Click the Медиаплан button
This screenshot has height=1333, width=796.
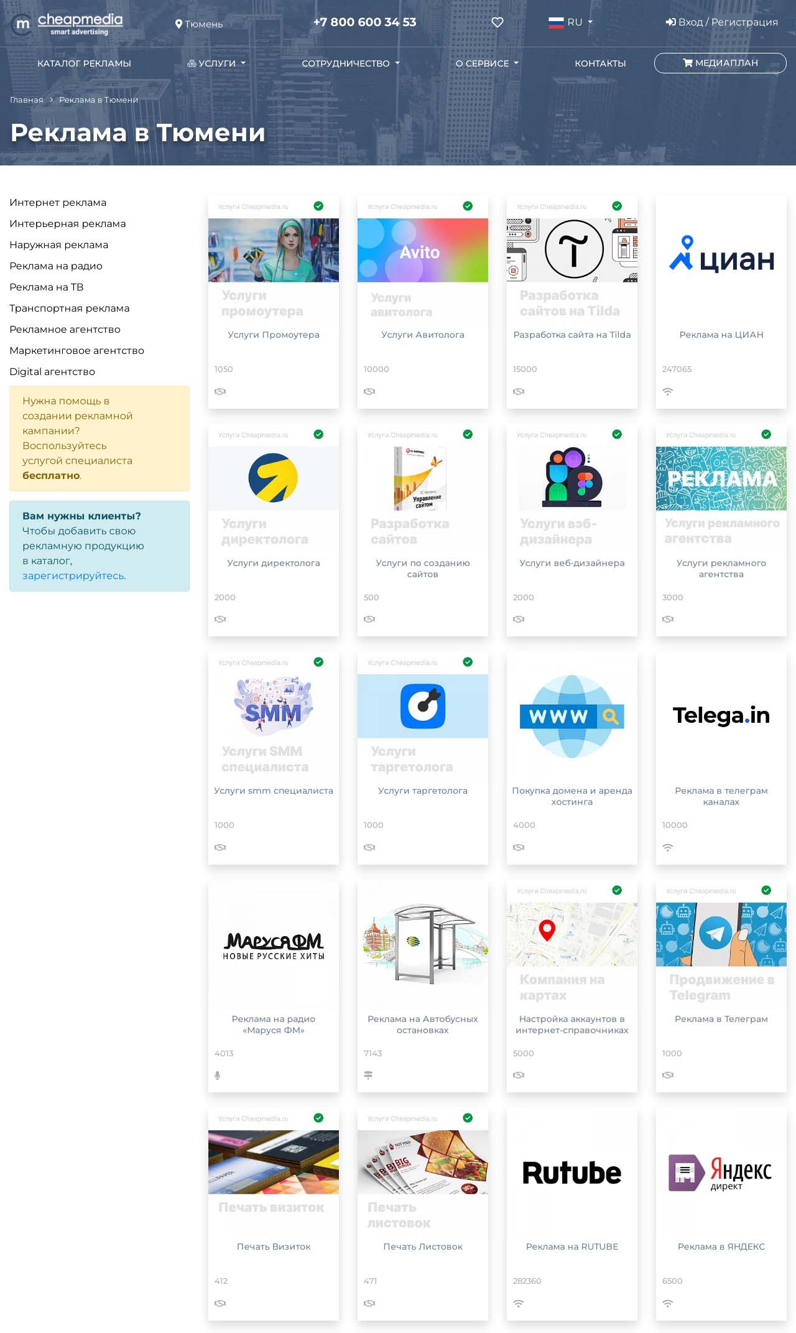pos(720,63)
